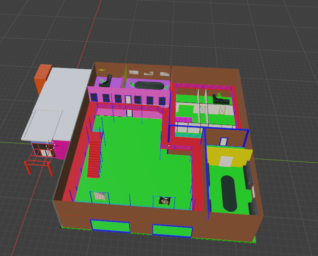
Task: Select the right blue-framed window on the front wall
Action: tap(172, 231)
